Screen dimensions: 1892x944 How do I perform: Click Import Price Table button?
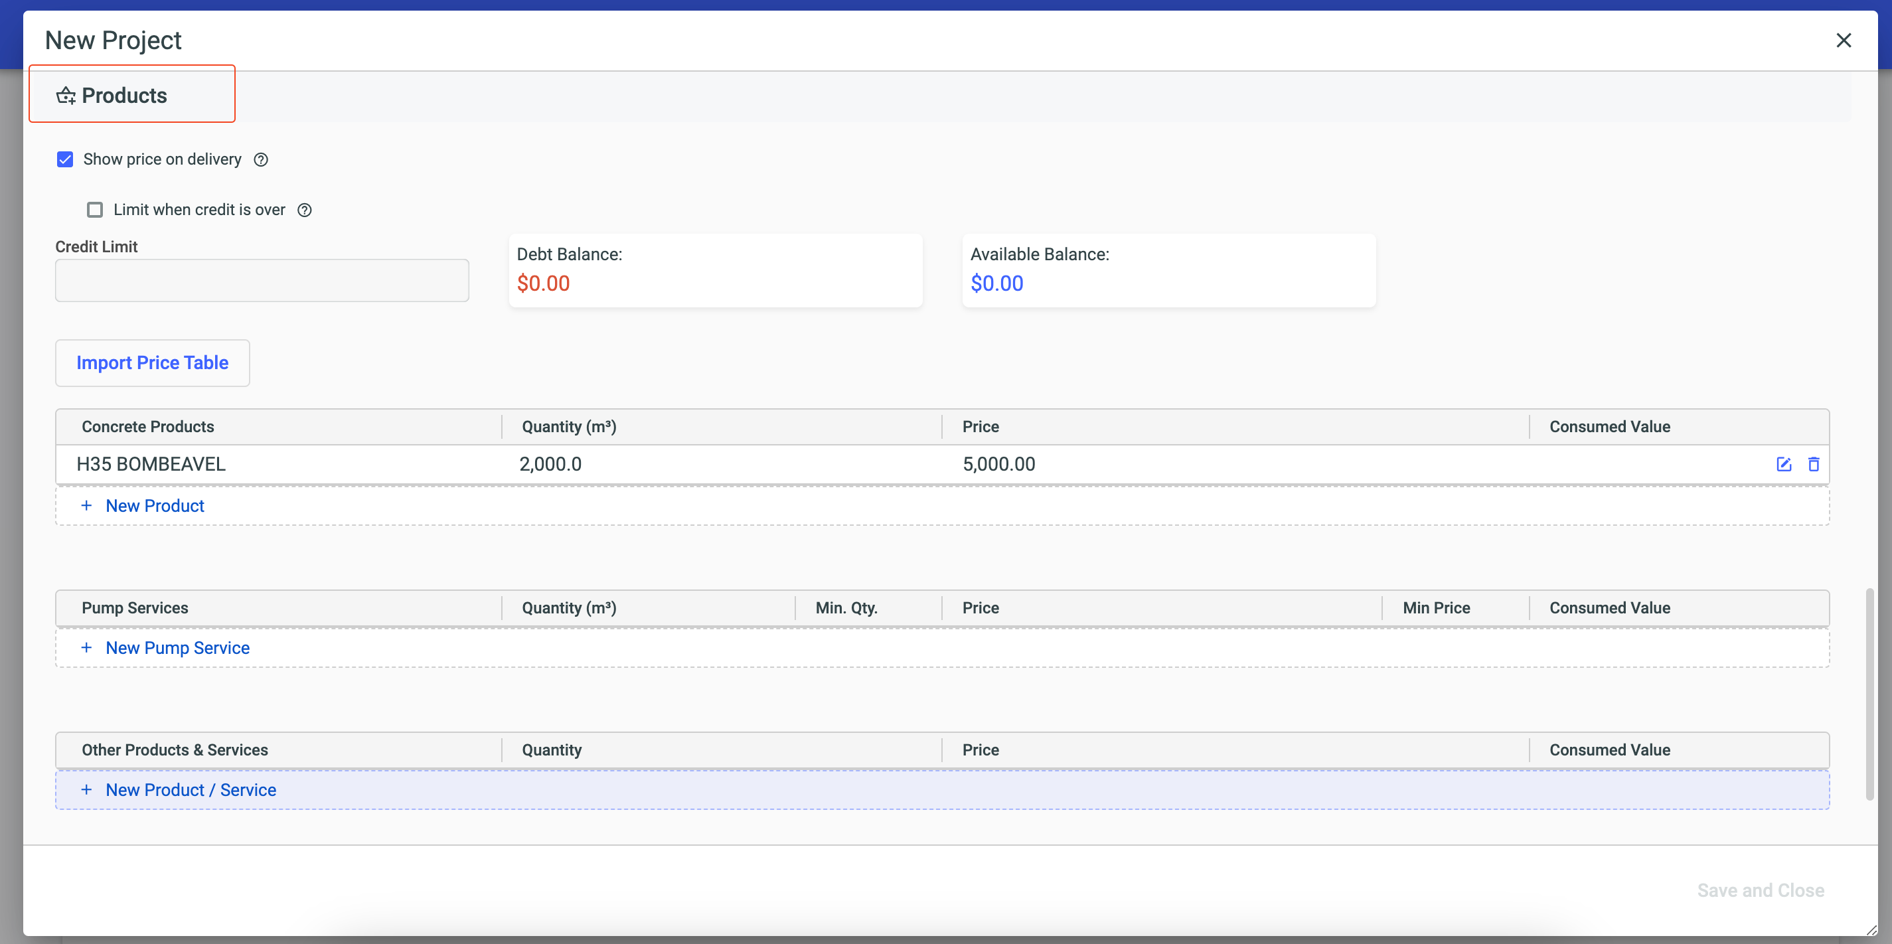(152, 362)
